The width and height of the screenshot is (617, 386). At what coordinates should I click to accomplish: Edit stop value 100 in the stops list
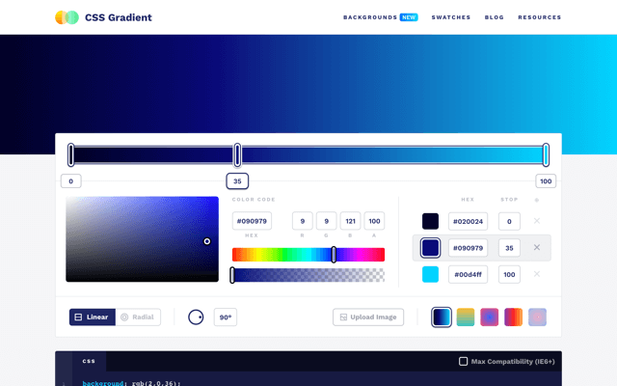509,274
